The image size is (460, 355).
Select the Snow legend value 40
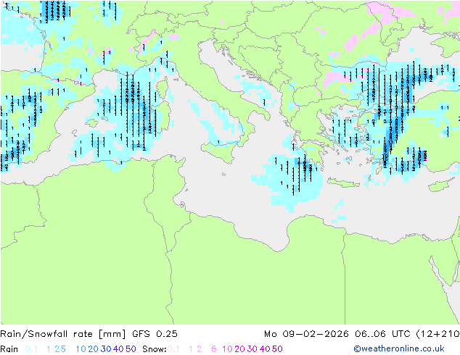click(265, 349)
